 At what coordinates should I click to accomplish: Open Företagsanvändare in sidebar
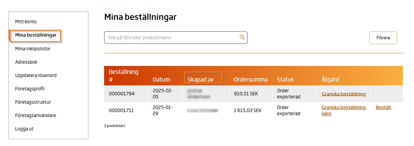click(x=35, y=116)
